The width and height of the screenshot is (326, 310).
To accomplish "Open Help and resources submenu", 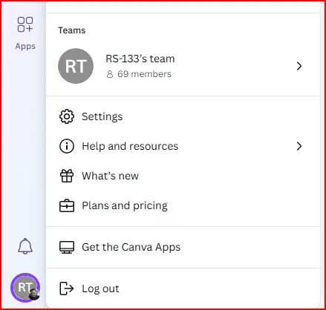I will pyautogui.click(x=183, y=146).
